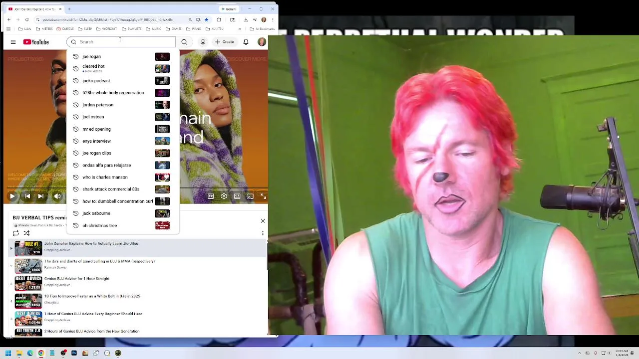This screenshot has height=359, width=639.
Task: Choose 'shark attack commercial 80s' suggestion
Action: tap(123, 189)
